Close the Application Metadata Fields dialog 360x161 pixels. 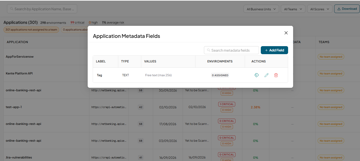tap(286, 33)
